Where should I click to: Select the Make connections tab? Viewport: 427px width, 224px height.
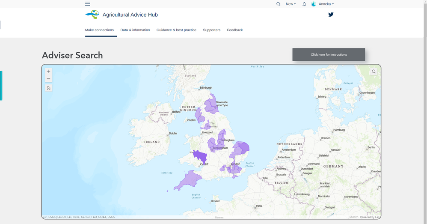click(x=99, y=30)
